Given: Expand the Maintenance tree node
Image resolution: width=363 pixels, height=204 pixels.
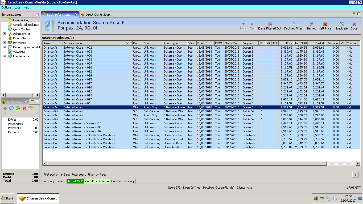Looking at the screenshot, I should pos(4,56).
